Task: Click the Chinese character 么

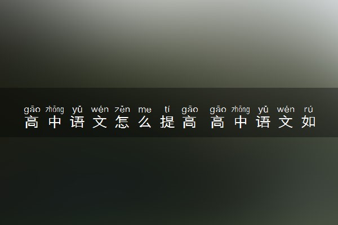Action: click(145, 122)
